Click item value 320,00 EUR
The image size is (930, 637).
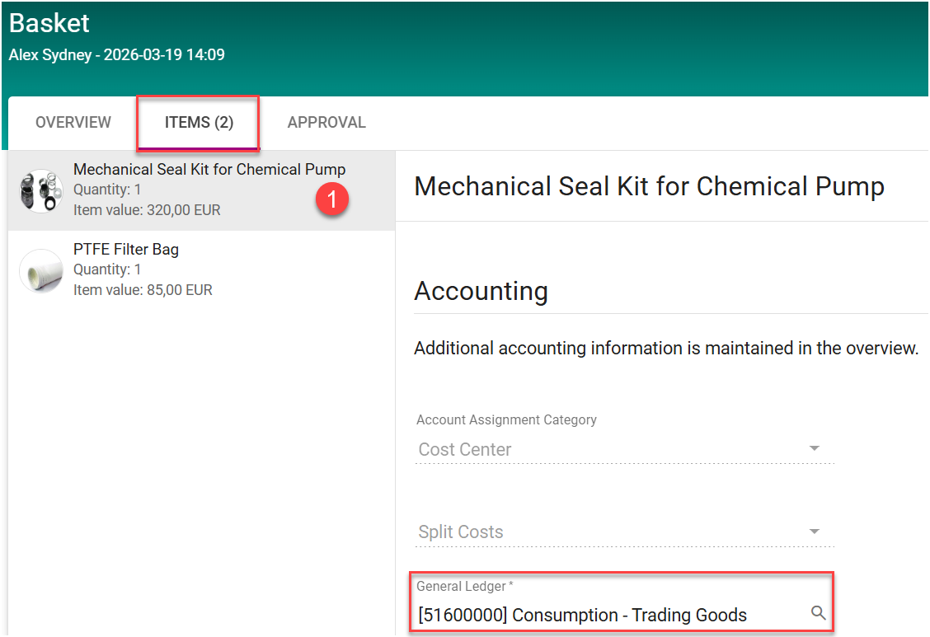[x=147, y=210]
